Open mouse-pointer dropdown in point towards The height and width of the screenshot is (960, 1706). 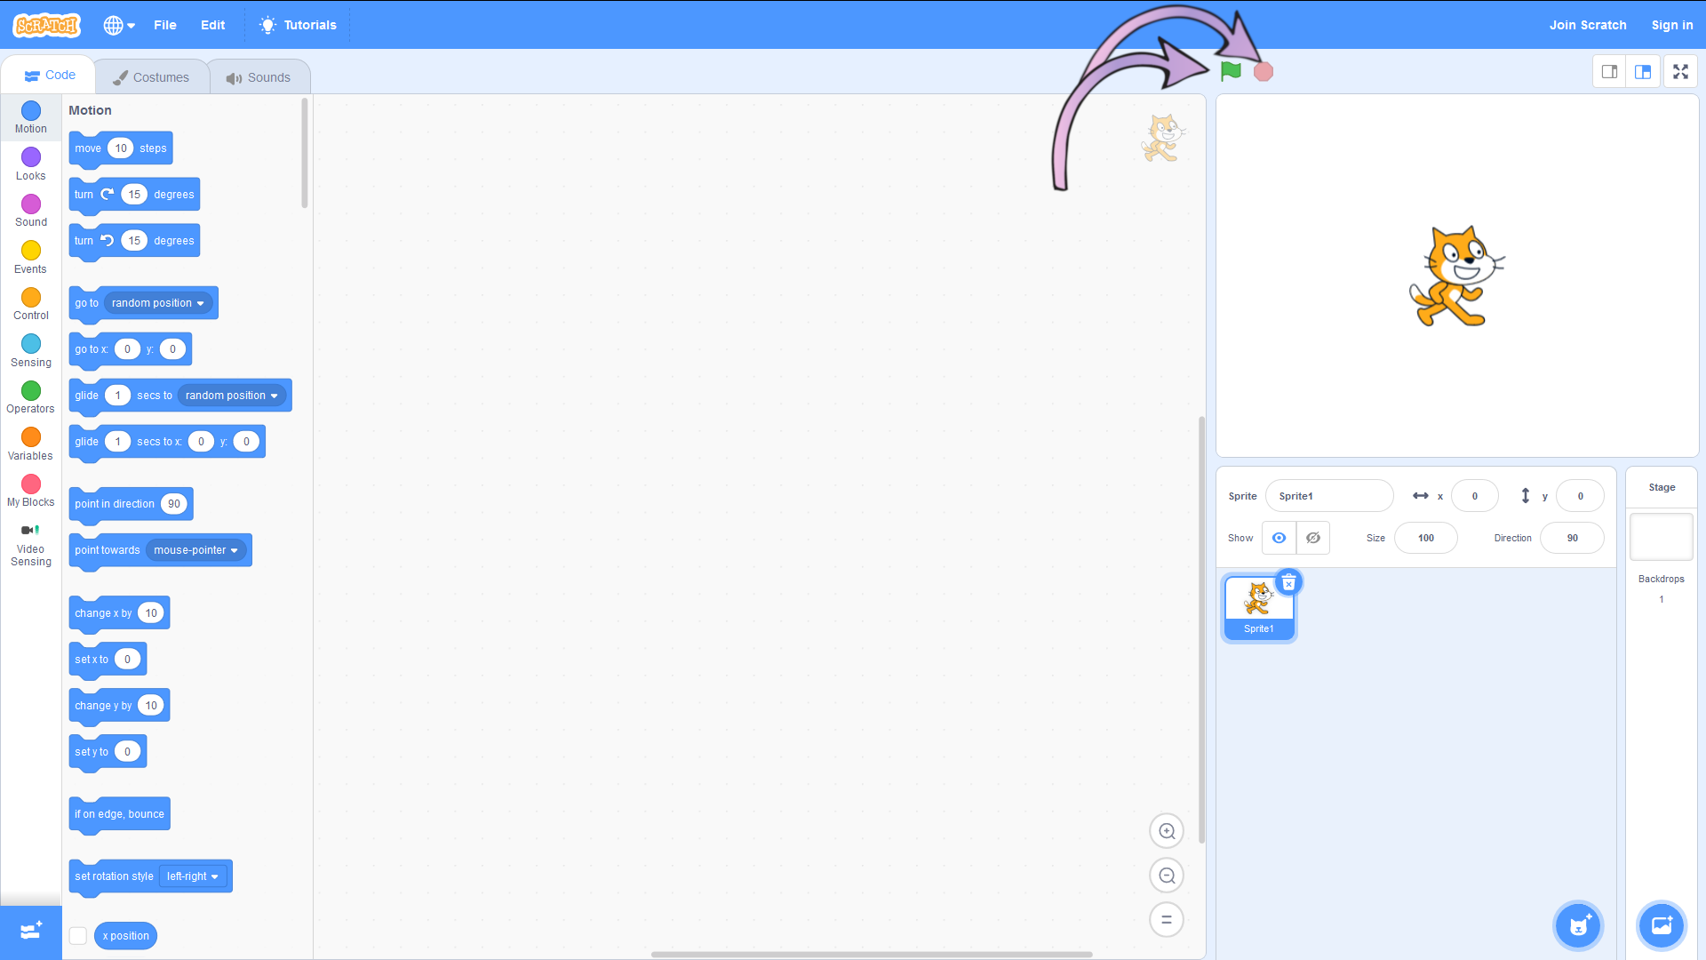point(196,550)
